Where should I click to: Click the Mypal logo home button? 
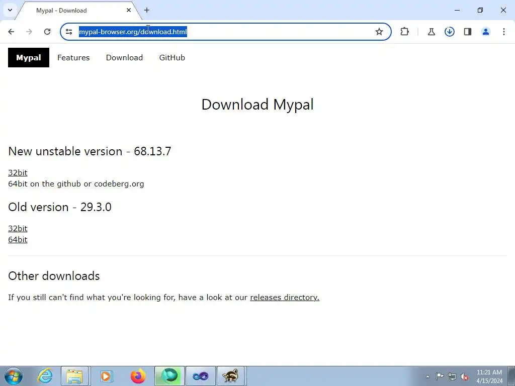tap(29, 57)
